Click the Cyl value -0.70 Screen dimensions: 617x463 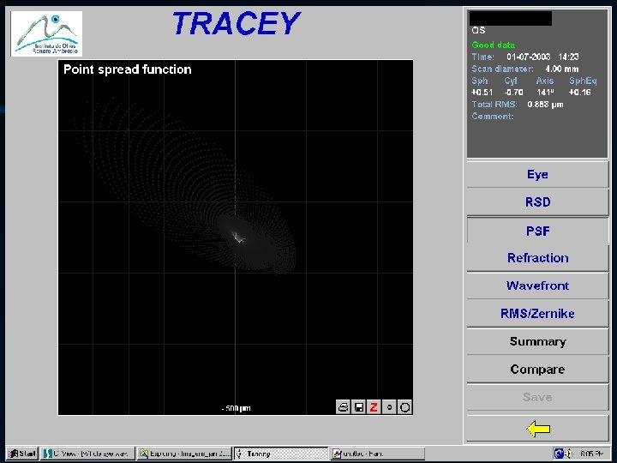tap(514, 92)
